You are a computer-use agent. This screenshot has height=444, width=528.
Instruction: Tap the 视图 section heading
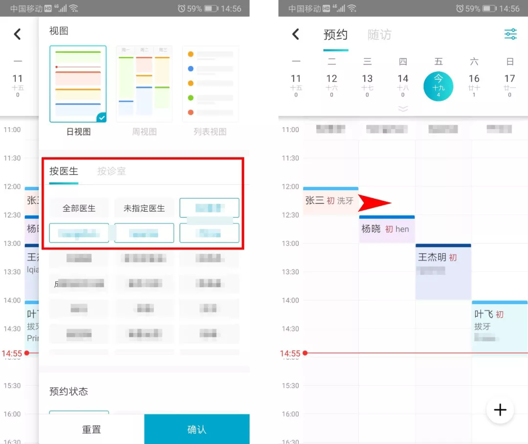(59, 31)
